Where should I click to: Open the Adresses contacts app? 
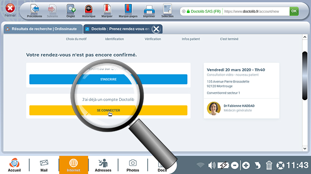click(x=103, y=165)
